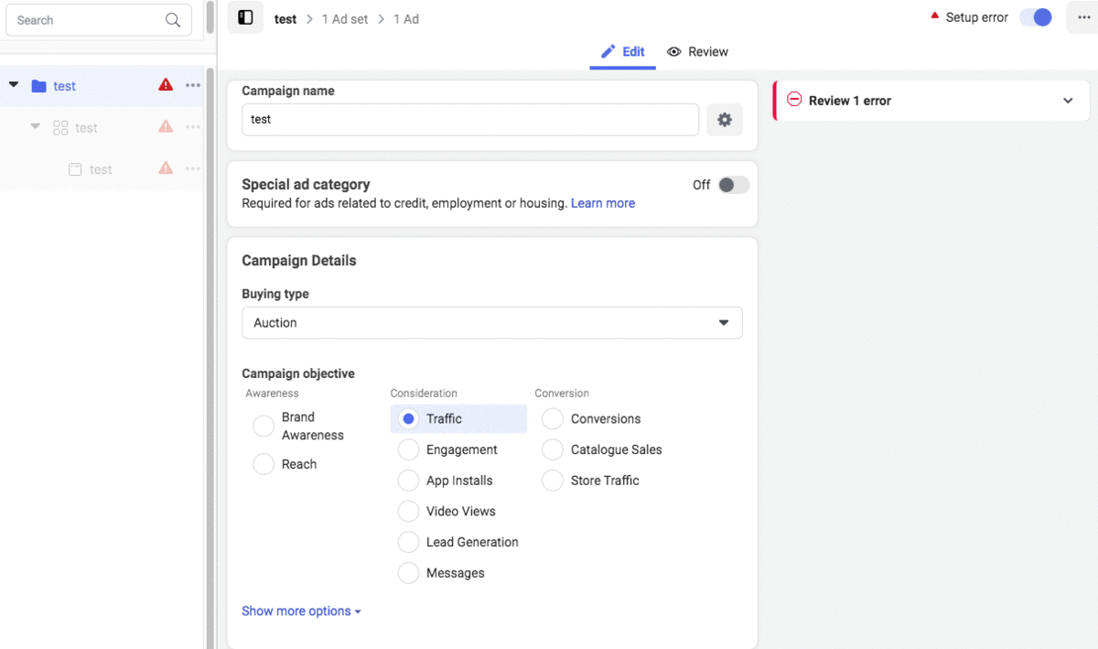The width and height of the screenshot is (1098, 649).
Task: Click the test campaign breadcrumb
Action: coord(285,19)
